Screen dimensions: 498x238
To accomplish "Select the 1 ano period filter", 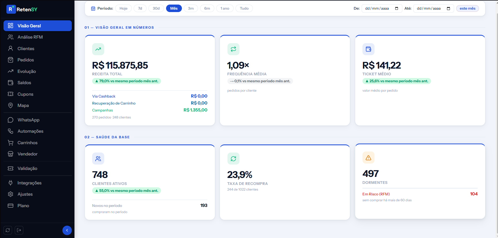I will coord(225,8).
